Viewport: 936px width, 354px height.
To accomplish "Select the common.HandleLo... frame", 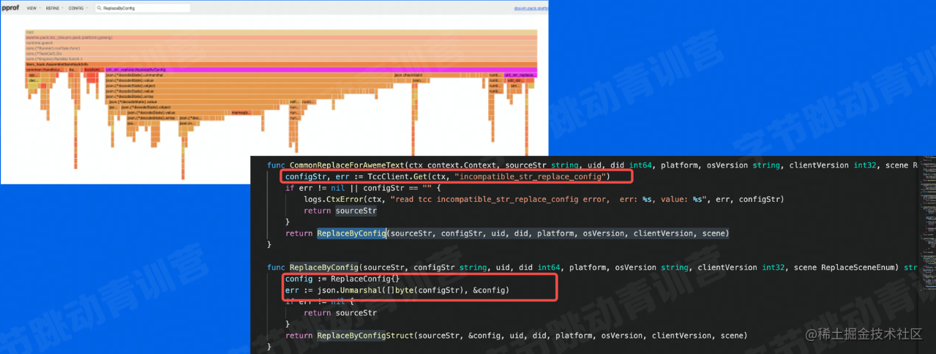I will click(x=45, y=69).
